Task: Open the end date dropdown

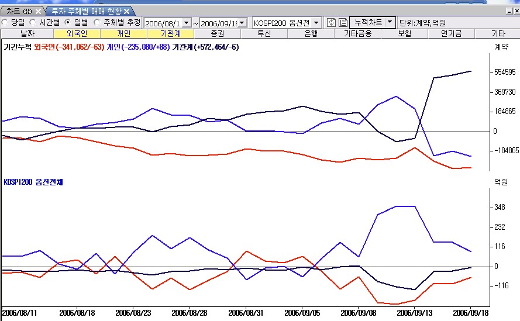Action: 243,23
